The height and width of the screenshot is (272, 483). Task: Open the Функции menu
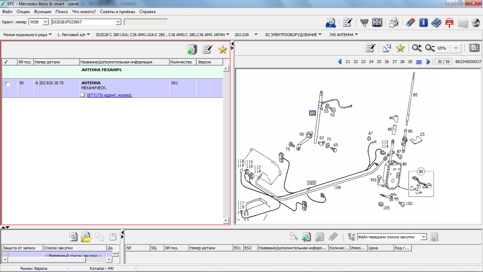click(43, 12)
